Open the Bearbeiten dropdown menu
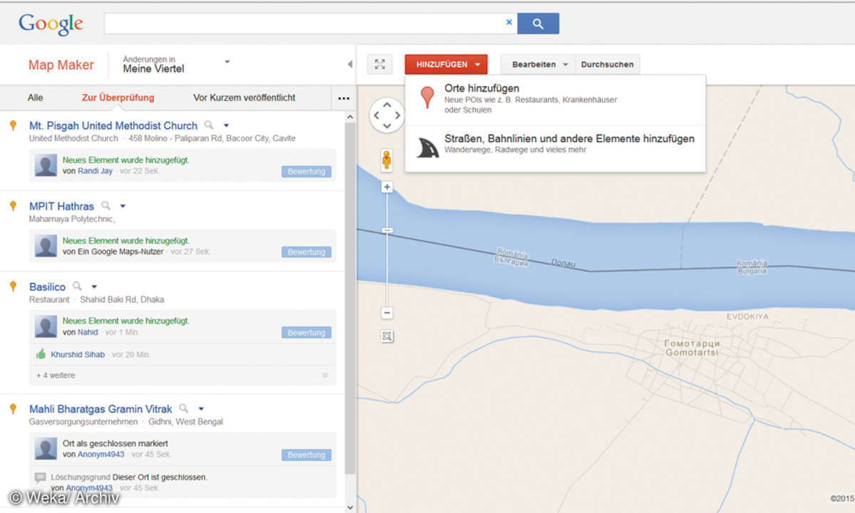Screen dimensions: 855x513 537,64
